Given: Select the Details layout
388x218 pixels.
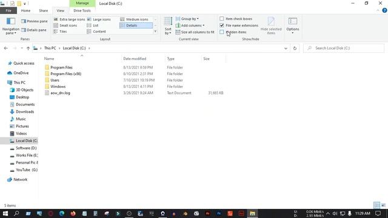Looking at the screenshot, I should [x=136, y=25].
